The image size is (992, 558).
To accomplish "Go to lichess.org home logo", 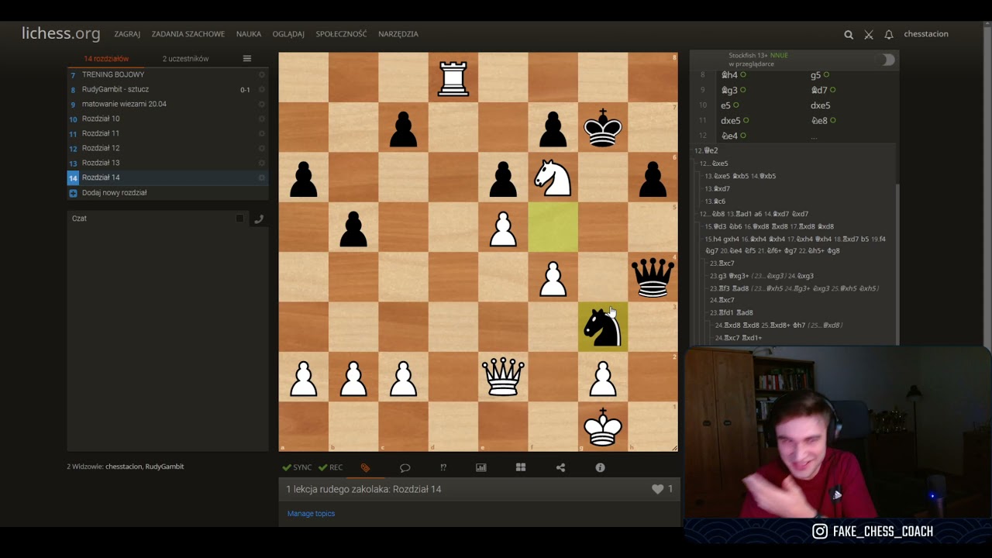I will click(x=60, y=33).
